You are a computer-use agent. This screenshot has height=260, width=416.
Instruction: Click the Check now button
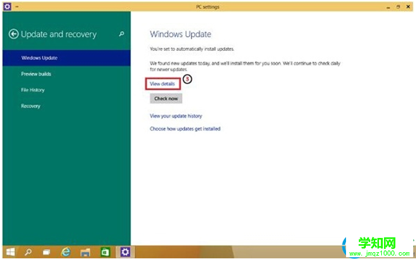166,98
